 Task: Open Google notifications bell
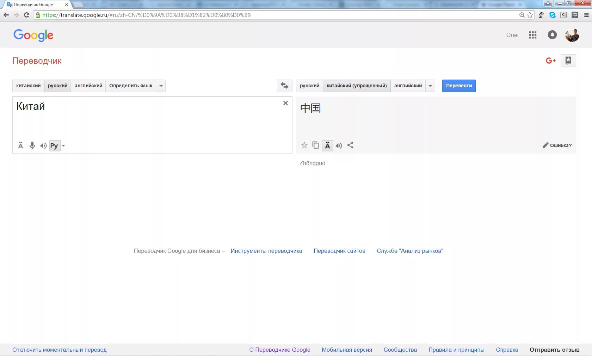(552, 35)
